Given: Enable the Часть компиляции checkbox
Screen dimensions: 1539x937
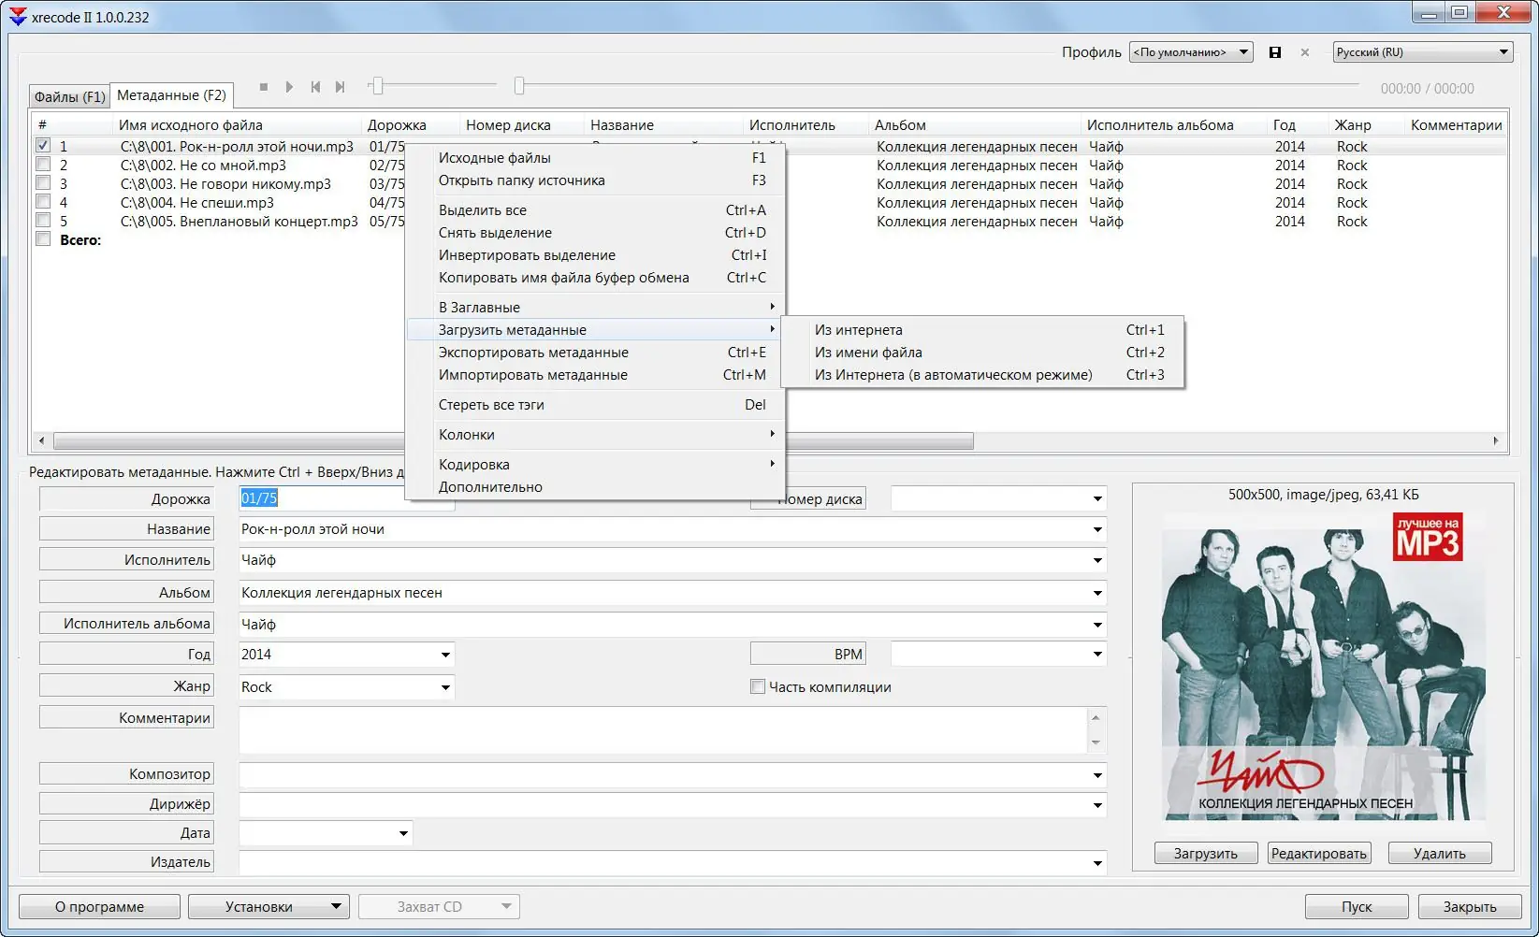Looking at the screenshot, I should pos(758,686).
